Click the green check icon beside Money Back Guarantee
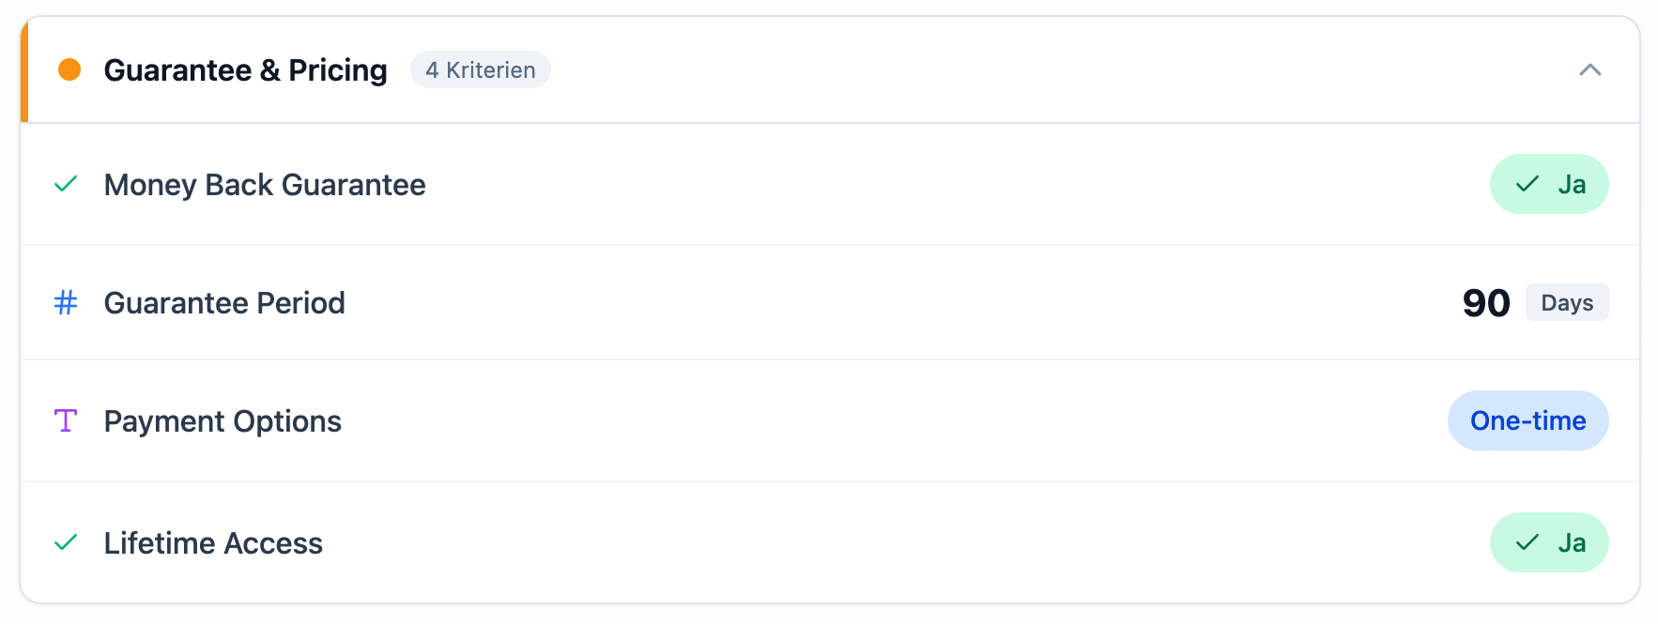The height and width of the screenshot is (625, 1658). coord(66,184)
